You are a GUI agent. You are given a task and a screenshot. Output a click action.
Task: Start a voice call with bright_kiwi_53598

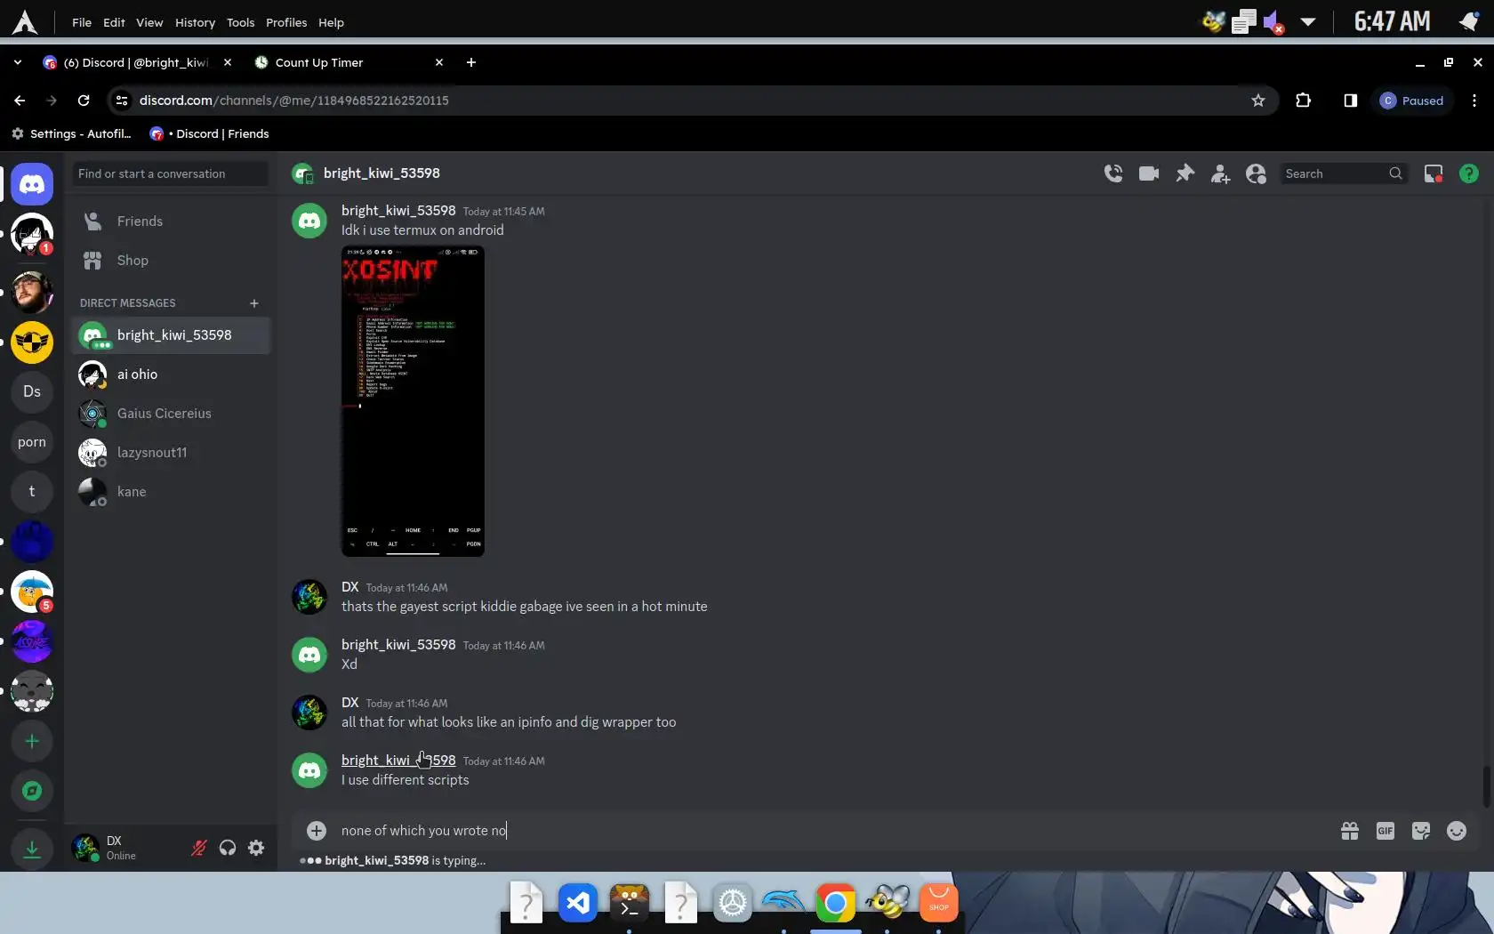[x=1112, y=173]
